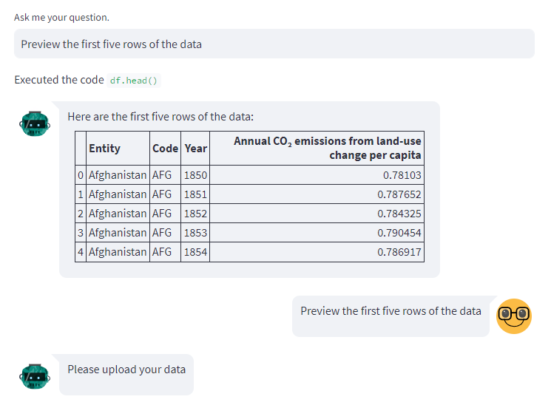Click the year 1854 cell
Viewport: 551px width, 405px height.
(x=196, y=252)
